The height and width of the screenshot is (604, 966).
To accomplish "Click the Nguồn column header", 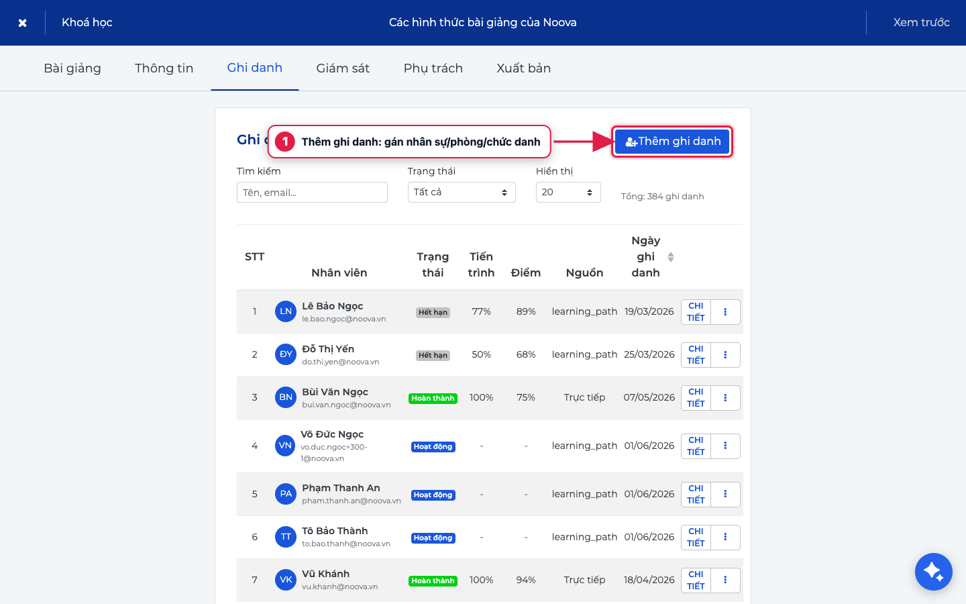I will (584, 272).
